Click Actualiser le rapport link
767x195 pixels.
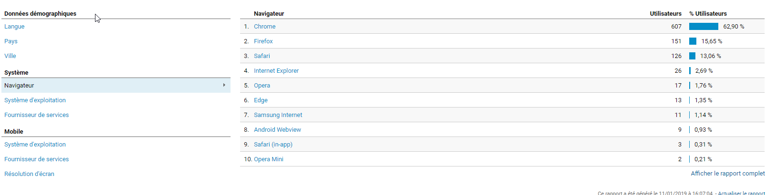pos(742,193)
